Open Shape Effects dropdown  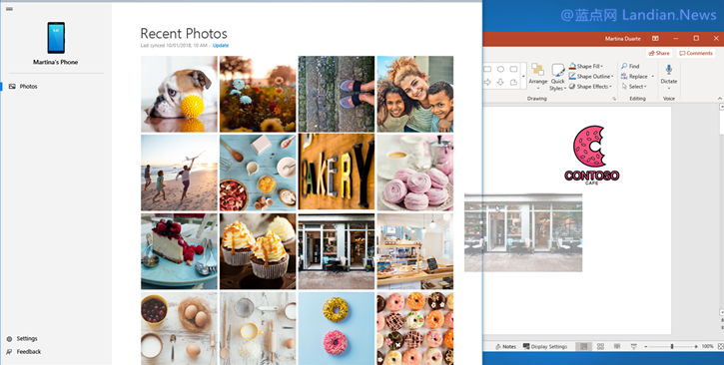pos(590,87)
